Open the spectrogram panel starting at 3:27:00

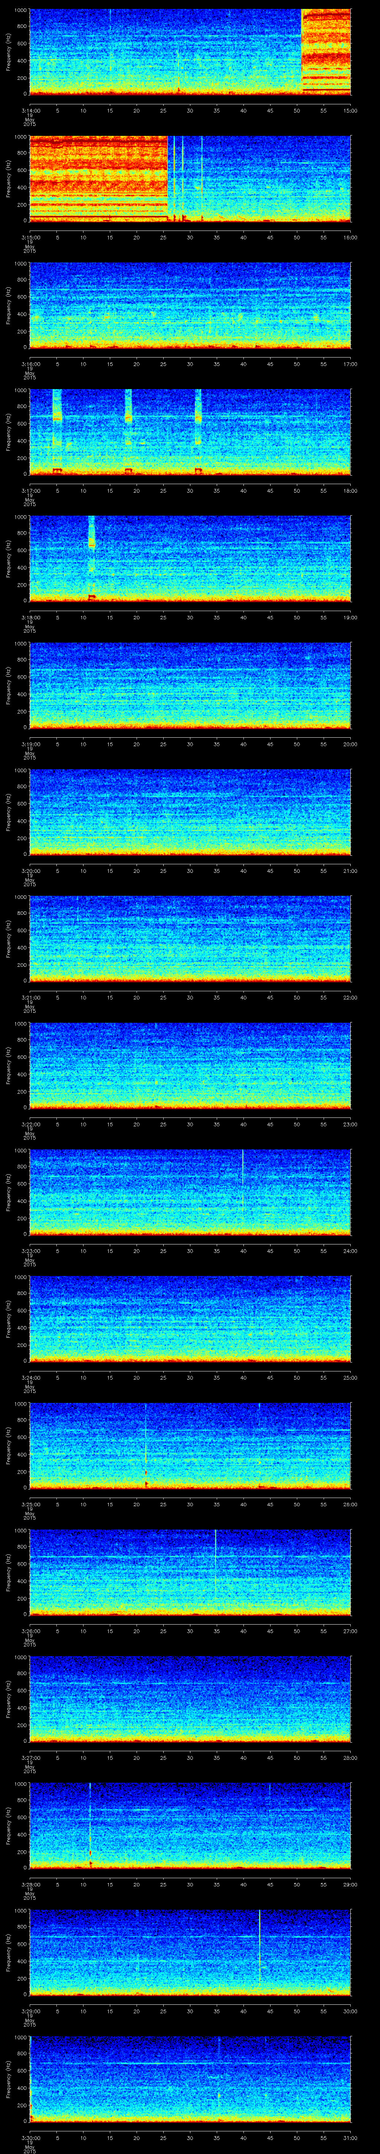(190, 1699)
